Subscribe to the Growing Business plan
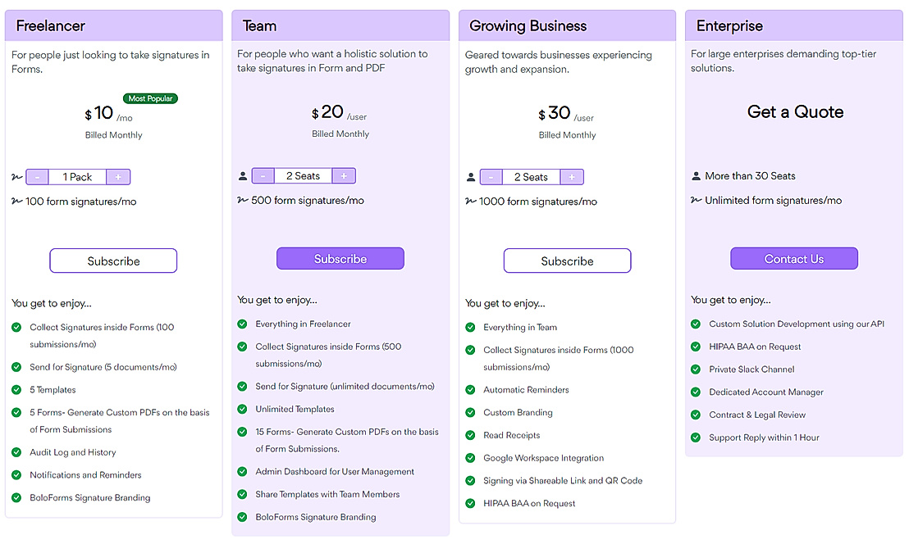This screenshot has height=544, width=909. (567, 260)
